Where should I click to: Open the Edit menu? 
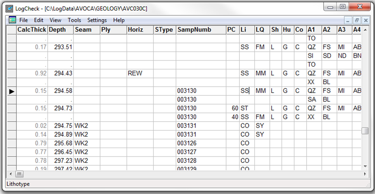[x=39, y=20]
